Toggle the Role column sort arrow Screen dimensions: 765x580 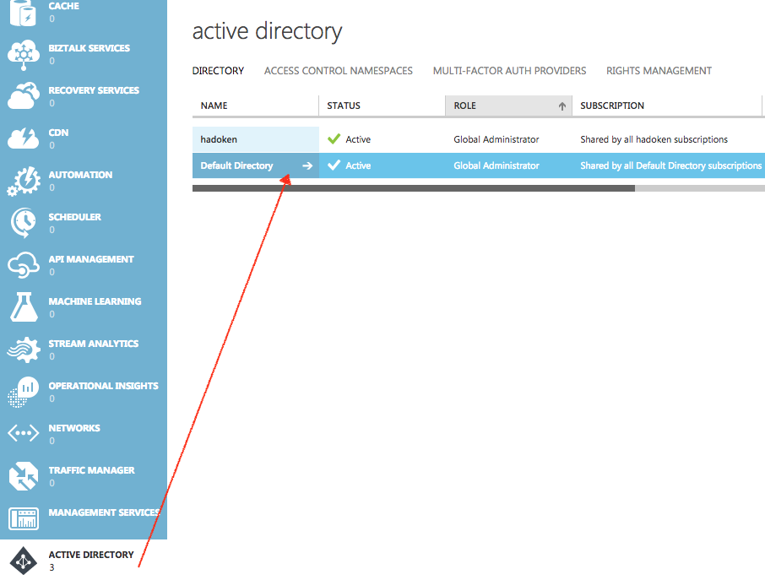(562, 106)
